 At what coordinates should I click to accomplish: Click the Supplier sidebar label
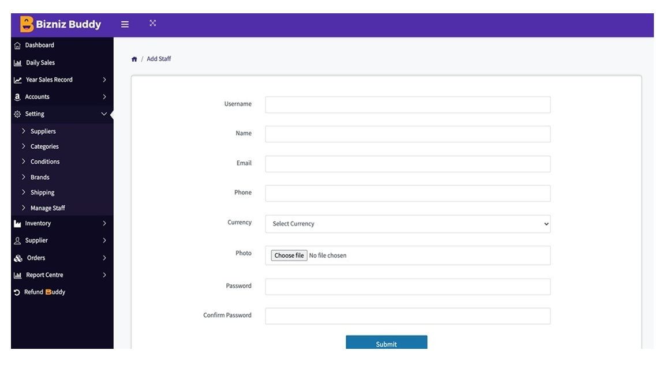pyautogui.click(x=36, y=240)
